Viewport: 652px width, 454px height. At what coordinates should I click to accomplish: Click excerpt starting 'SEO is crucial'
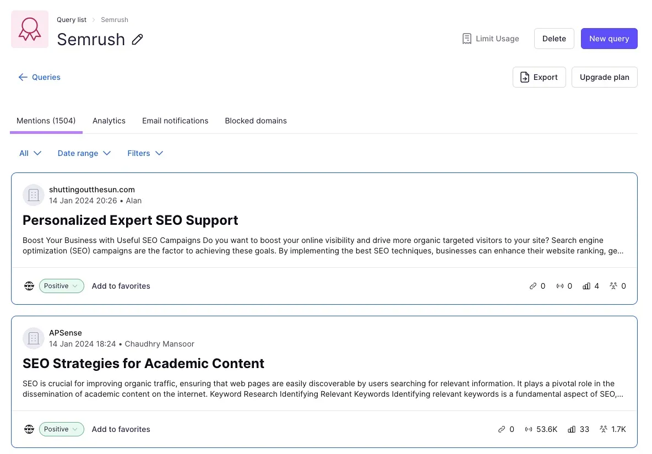click(323, 388)
